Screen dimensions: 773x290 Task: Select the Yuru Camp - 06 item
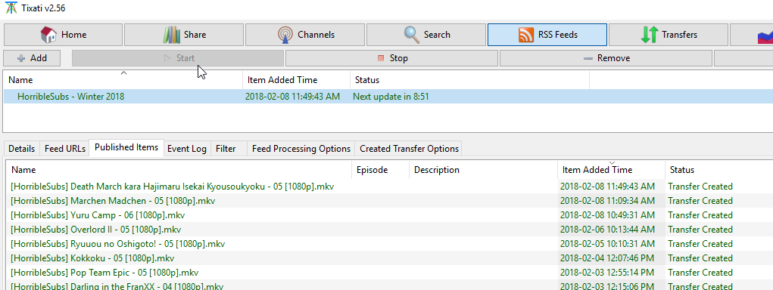tap(98, 214)
